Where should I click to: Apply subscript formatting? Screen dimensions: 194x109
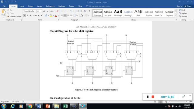39,15
